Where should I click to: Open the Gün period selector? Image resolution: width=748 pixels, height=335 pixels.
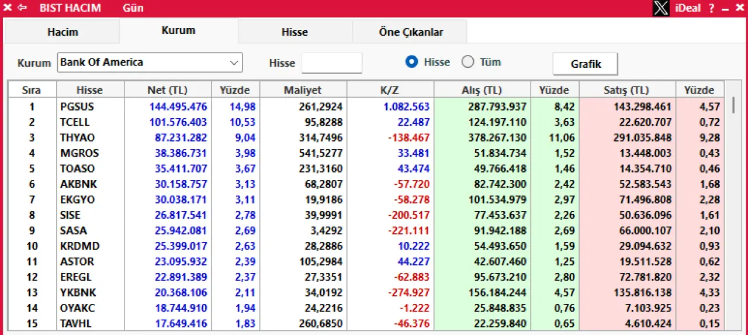(x=133, y=8)
